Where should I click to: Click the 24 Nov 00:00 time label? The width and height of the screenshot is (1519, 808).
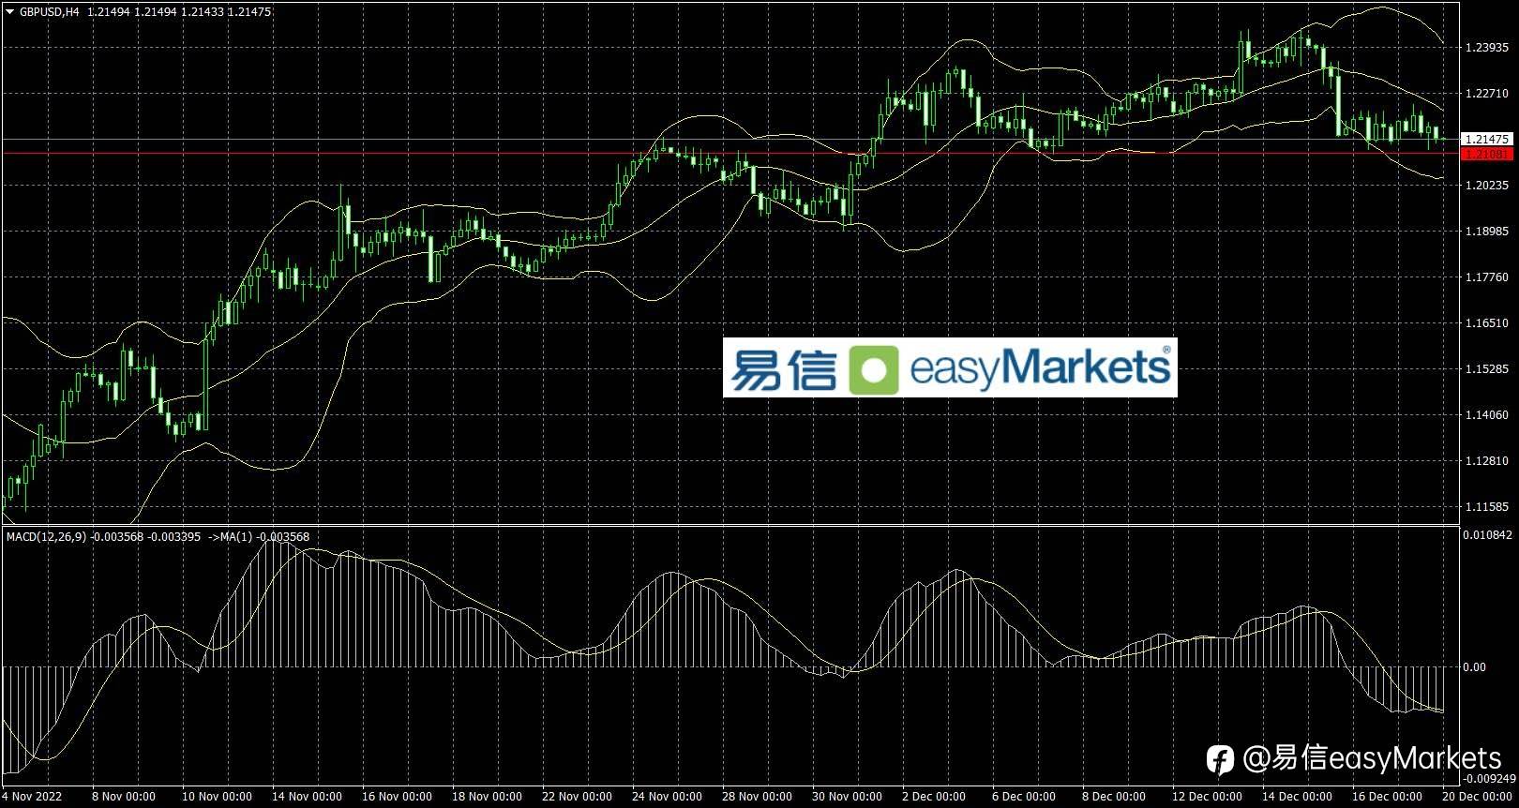pos(667,797)
